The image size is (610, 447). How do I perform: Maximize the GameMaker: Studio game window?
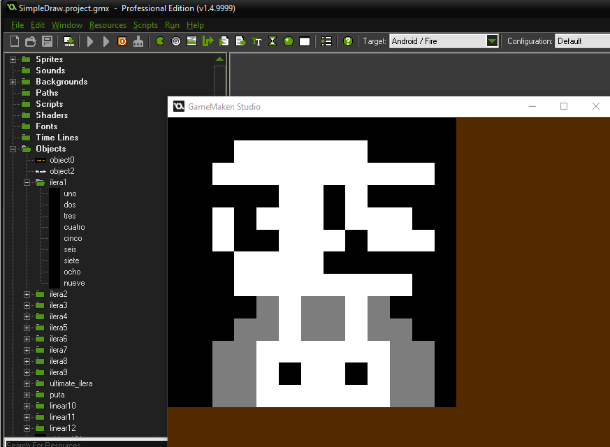[564, 106]
